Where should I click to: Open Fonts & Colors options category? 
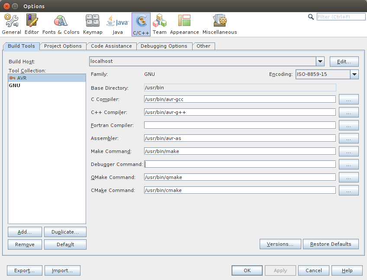point(61,24)
